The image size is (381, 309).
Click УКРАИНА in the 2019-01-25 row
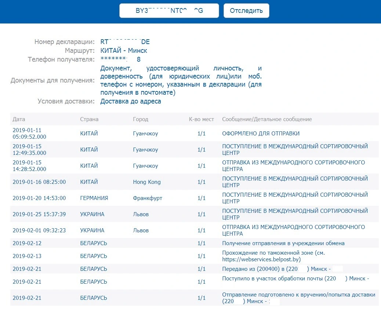(x=92, y=214)
